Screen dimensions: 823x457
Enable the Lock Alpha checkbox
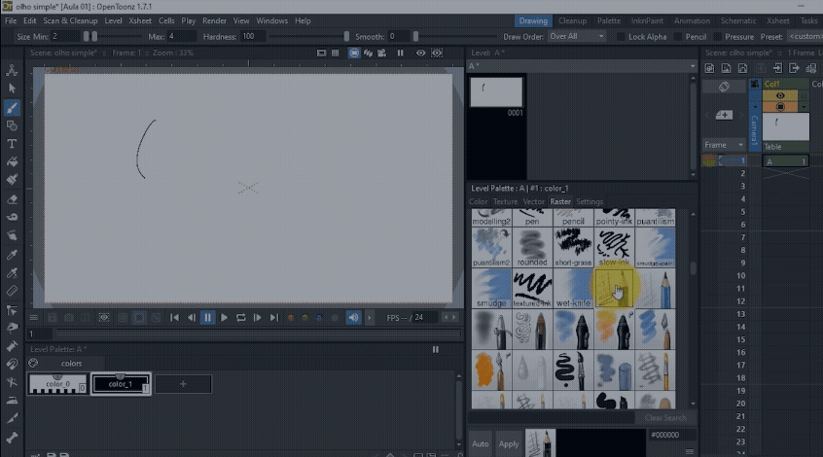tap(621, 37)
